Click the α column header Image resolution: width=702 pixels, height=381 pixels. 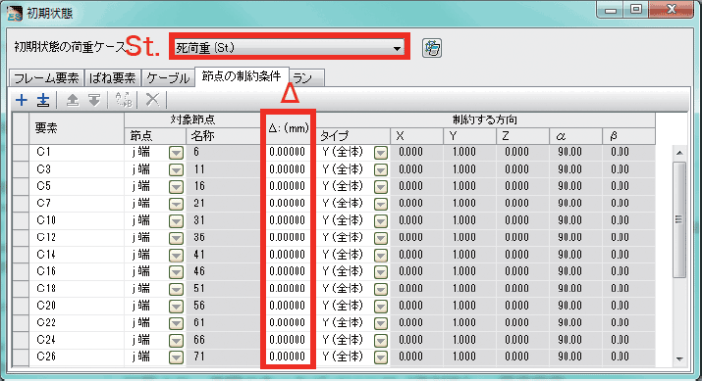point(575,136)
